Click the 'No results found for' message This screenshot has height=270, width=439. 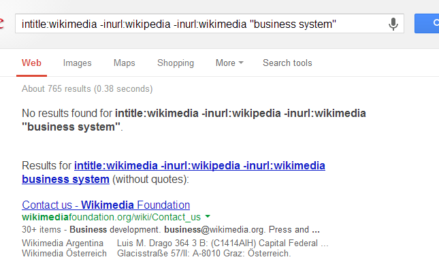tap(194, 120)
